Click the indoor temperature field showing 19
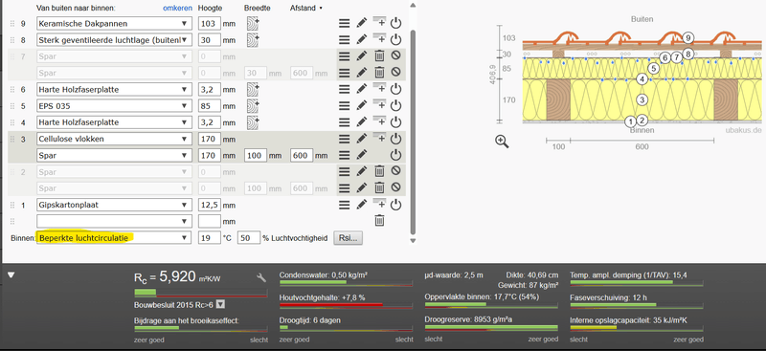Viewport: 766px width, 351px height. 210,238
